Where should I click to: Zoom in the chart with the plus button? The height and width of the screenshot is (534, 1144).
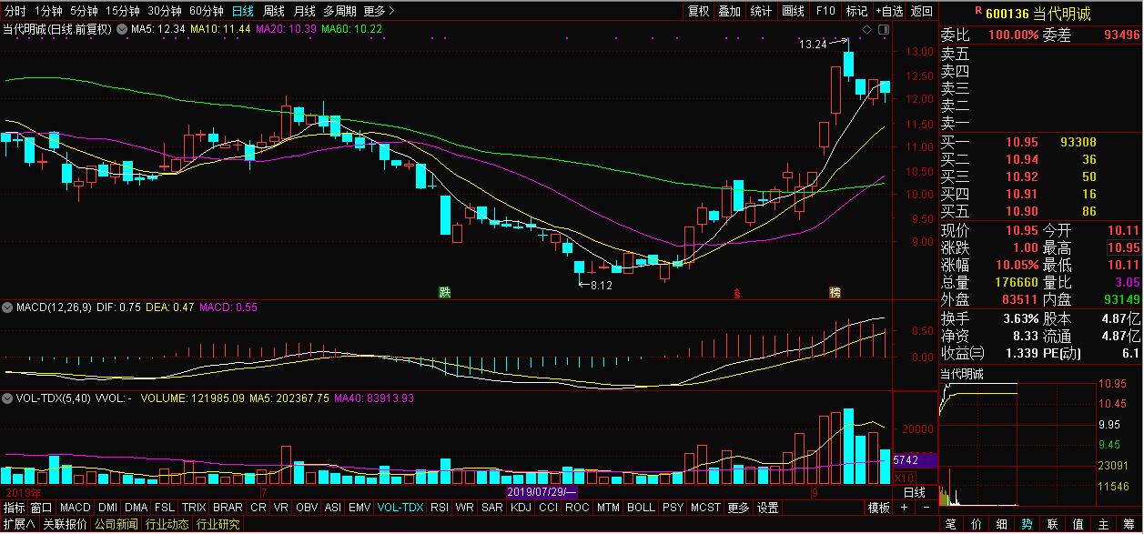903,508
